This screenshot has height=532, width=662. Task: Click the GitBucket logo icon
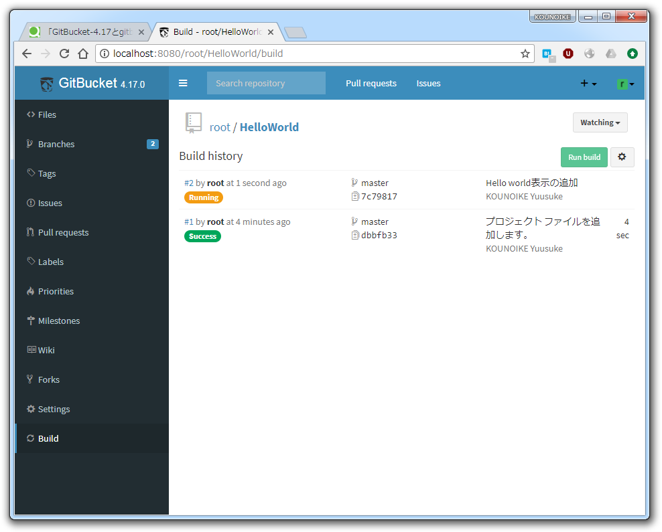(x=46, y=83)
